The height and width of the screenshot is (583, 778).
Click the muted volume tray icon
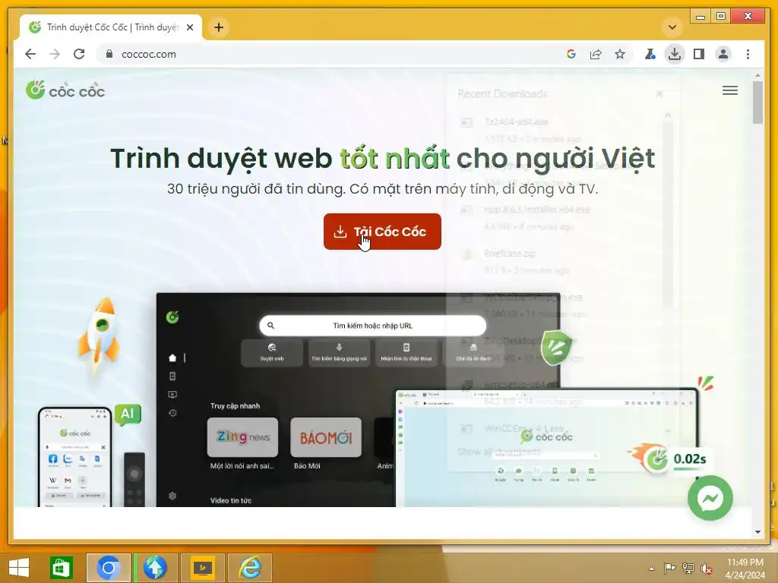pos(707,569)
